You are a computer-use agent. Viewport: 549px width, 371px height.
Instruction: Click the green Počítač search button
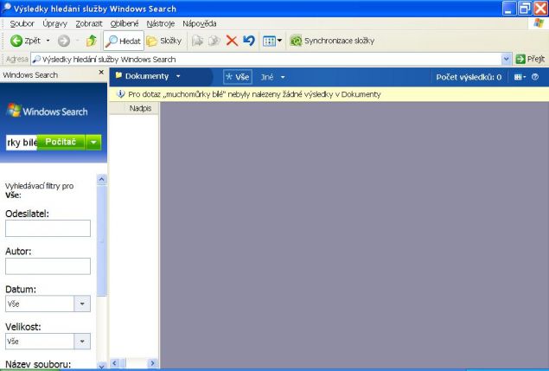pyautogui.click(x=61, y=142)
